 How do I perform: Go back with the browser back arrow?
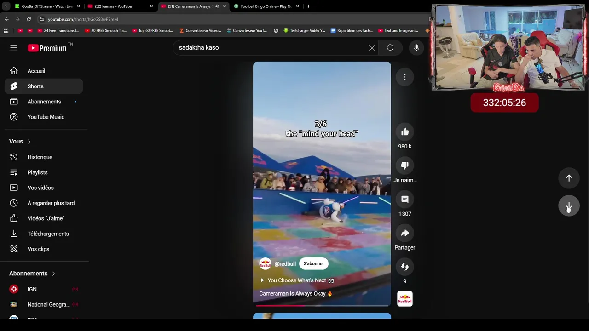coord(6,19)
